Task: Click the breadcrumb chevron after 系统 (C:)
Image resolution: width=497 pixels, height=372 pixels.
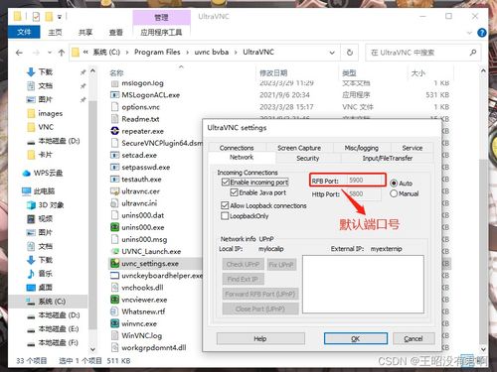Action: click(127, 53)
